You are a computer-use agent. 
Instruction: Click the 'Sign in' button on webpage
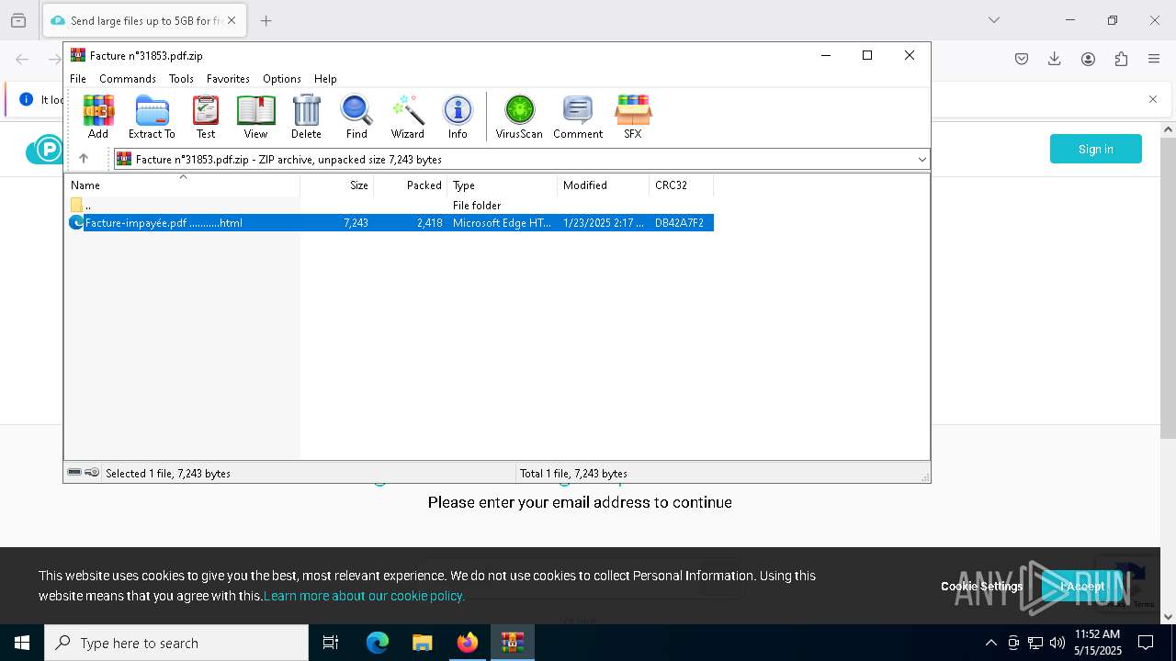coord(1096,149)
